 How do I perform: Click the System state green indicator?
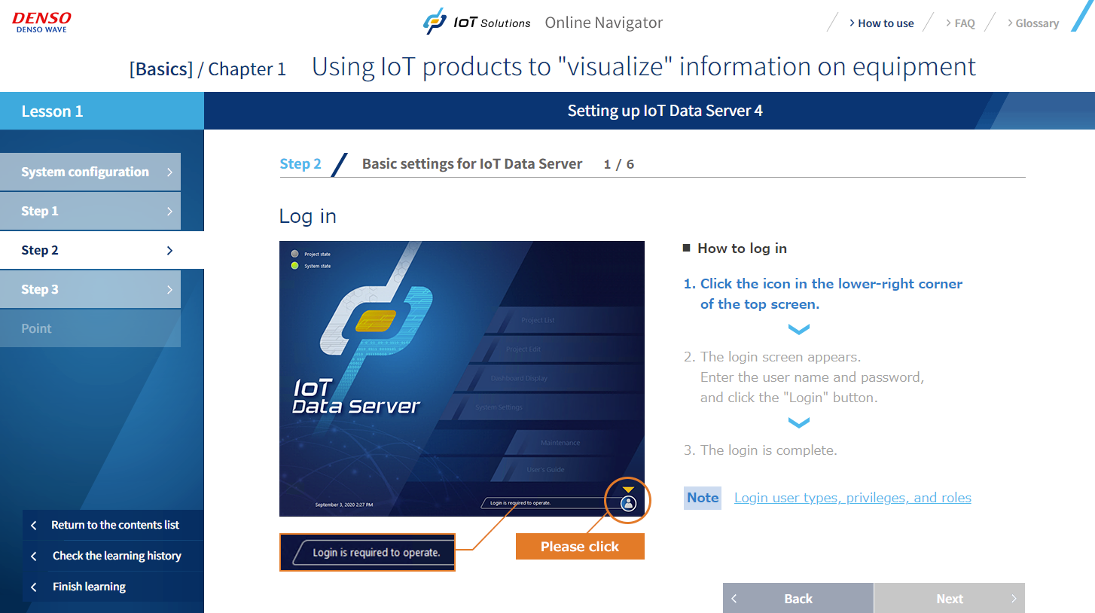pos(294,266)
